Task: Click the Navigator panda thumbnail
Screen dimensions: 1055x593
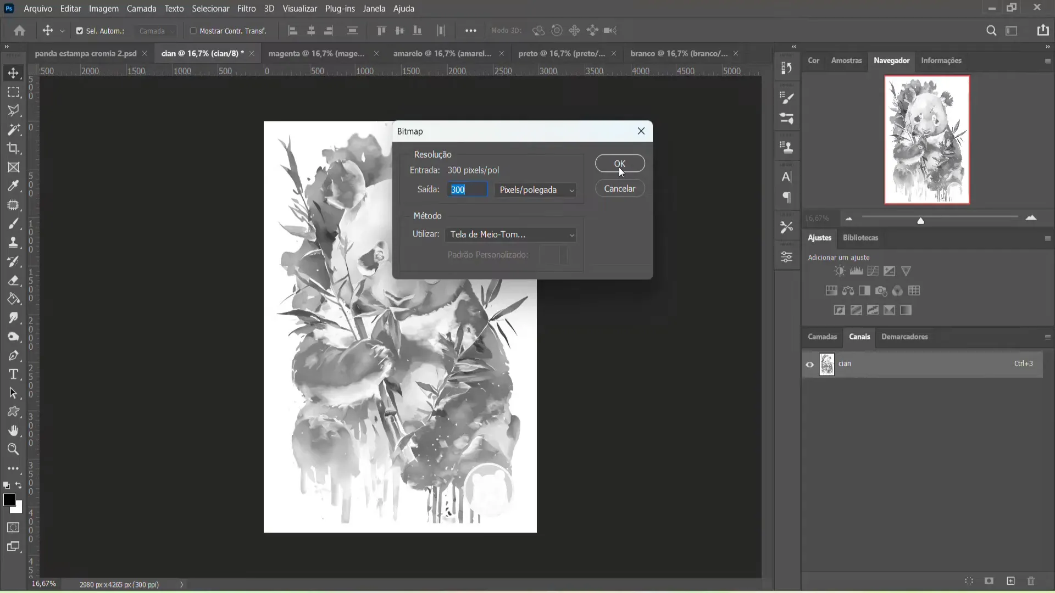Action: (926, 139)
